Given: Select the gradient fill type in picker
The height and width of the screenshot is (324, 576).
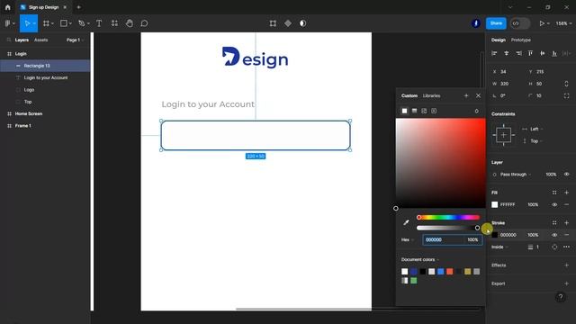Looking at the screenshot, I should [x=414, y=111].
